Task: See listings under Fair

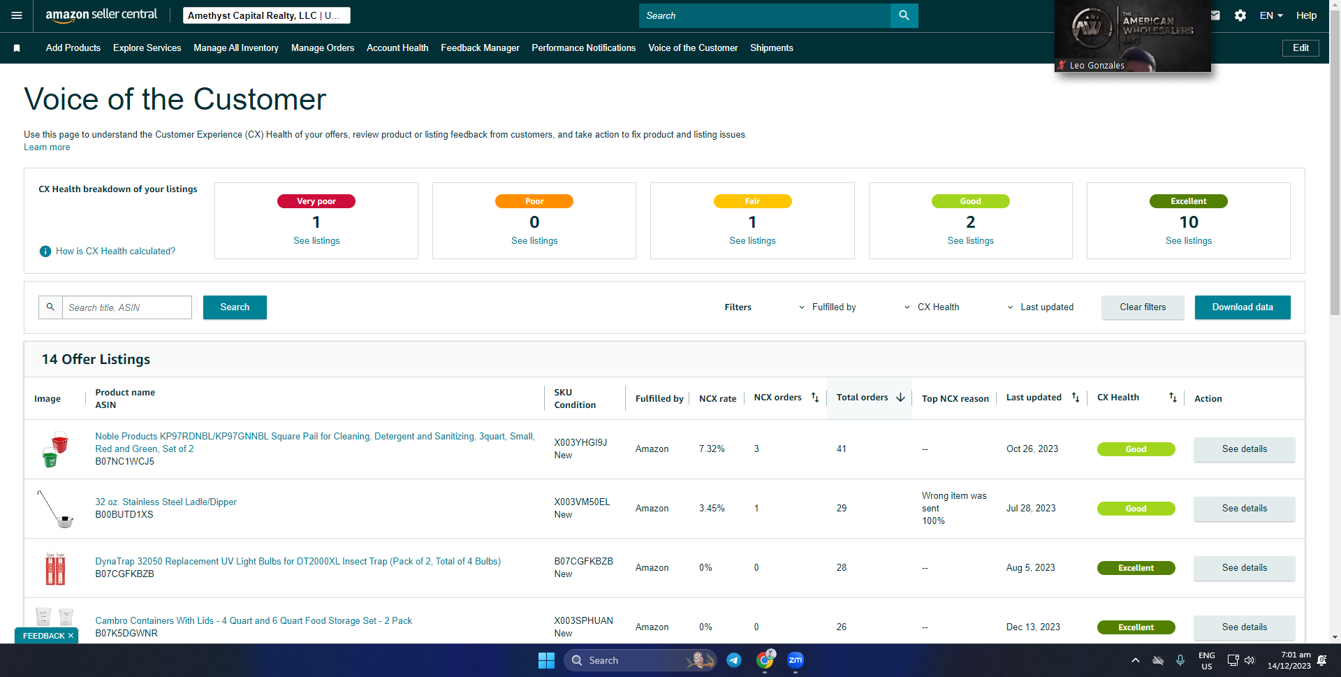Action: (x=752, y=241)
